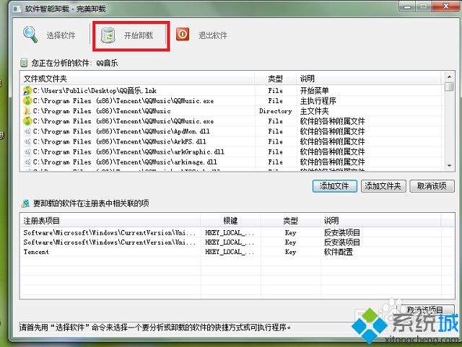462x347 pixels.
Task: Click the arkimage.dll file icon
Action: coord(27,162)
